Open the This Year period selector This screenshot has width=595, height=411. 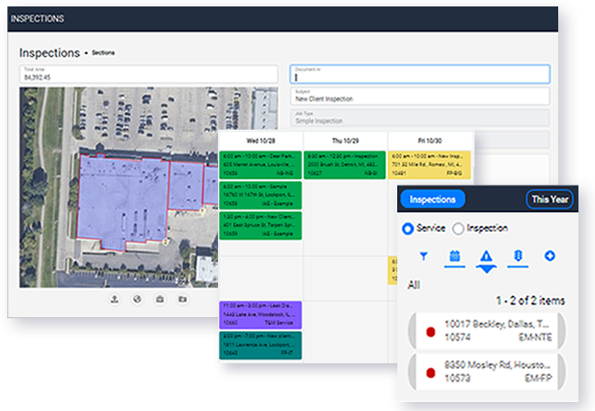click(549, 200)
